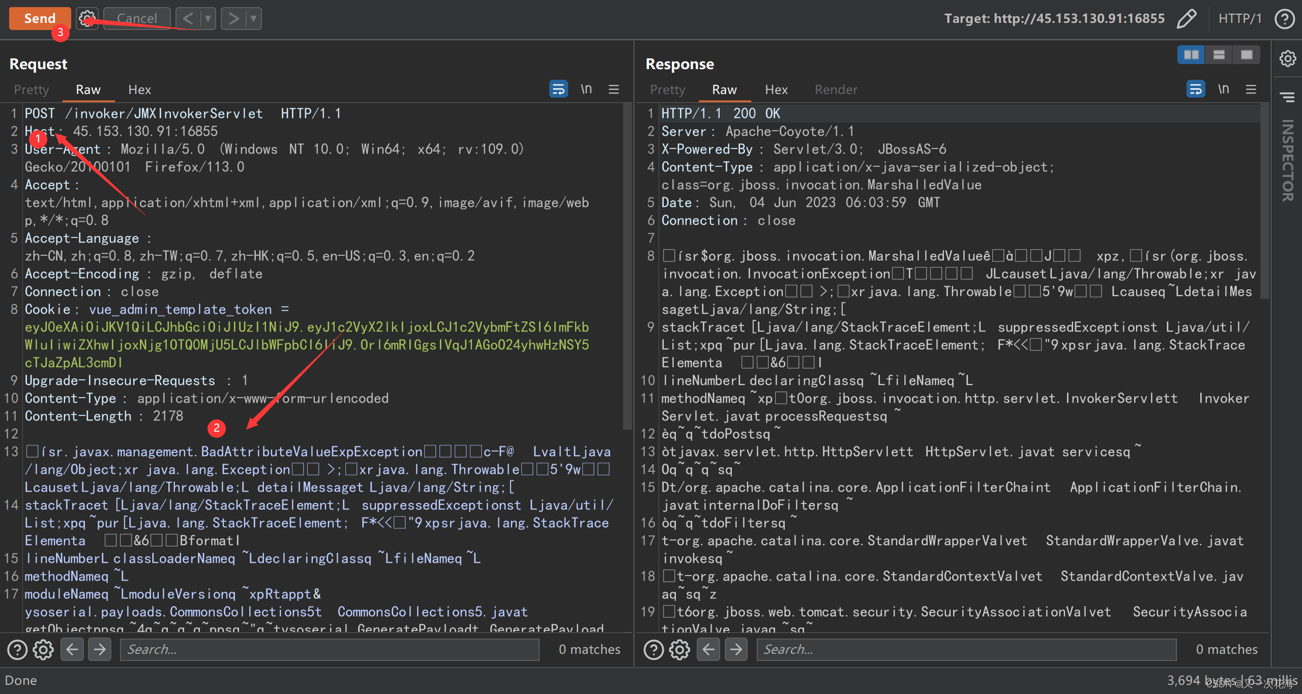
Task: Click the orange Send button
Action: [x=40, y=18]
